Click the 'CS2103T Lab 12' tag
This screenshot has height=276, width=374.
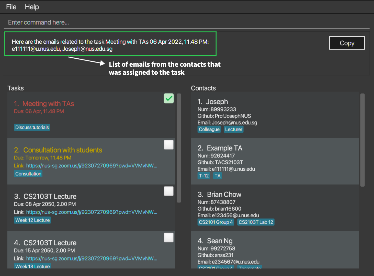[x=256, y=222]
